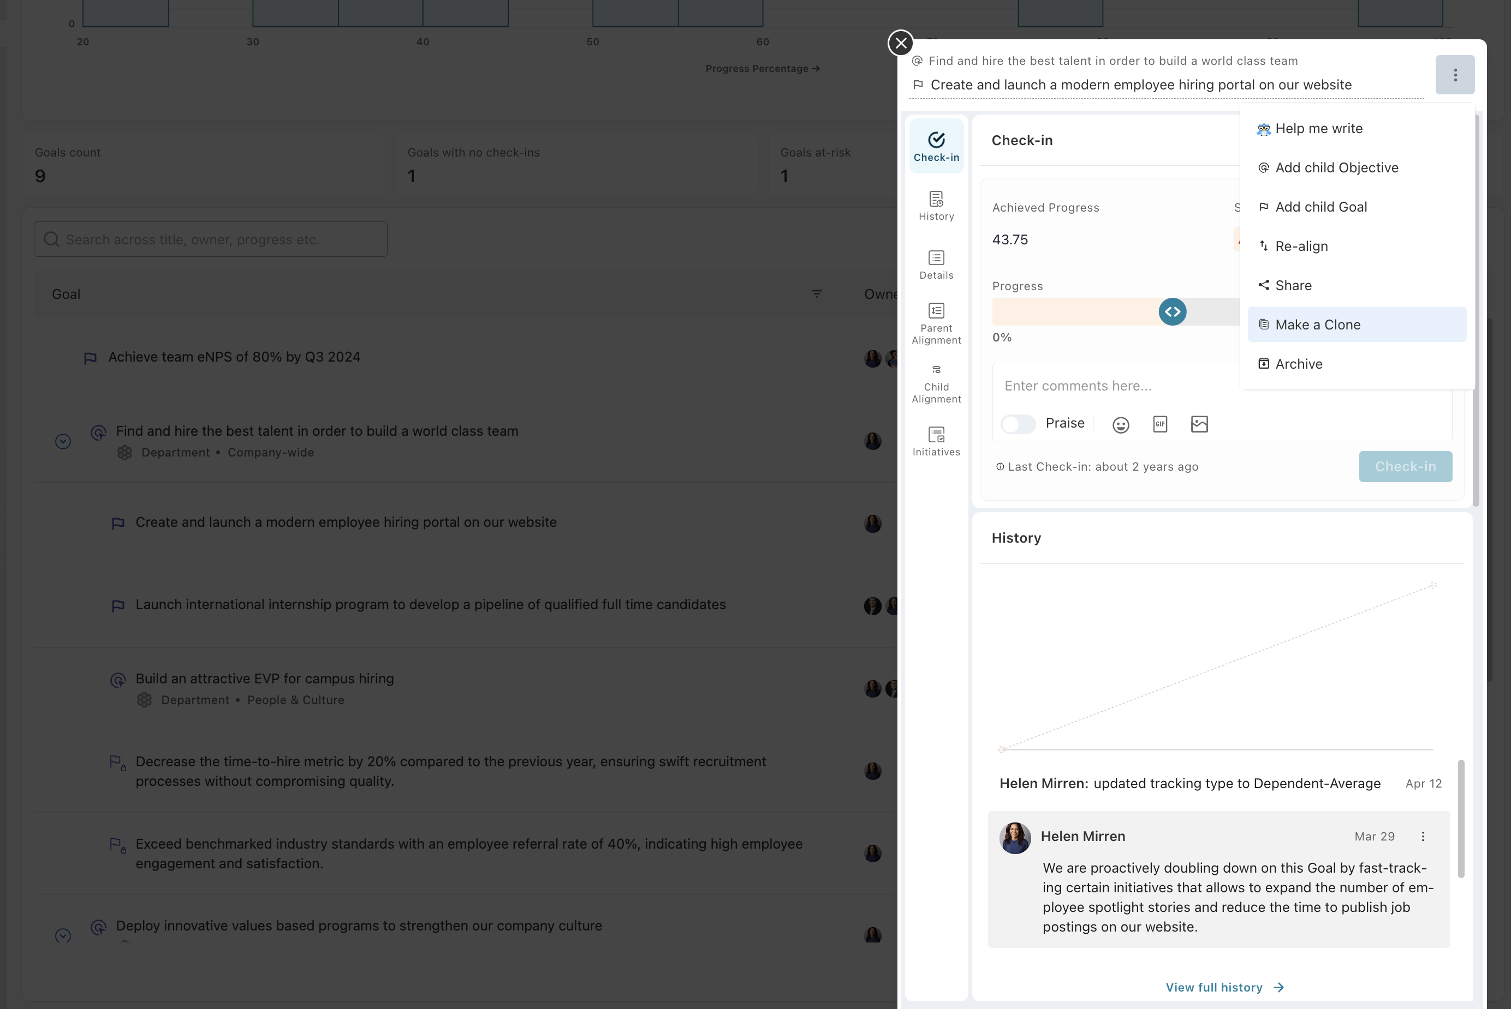Open the Details sidebar icon
This screenshot has height=1009, width=1511.
coord(936,265)
